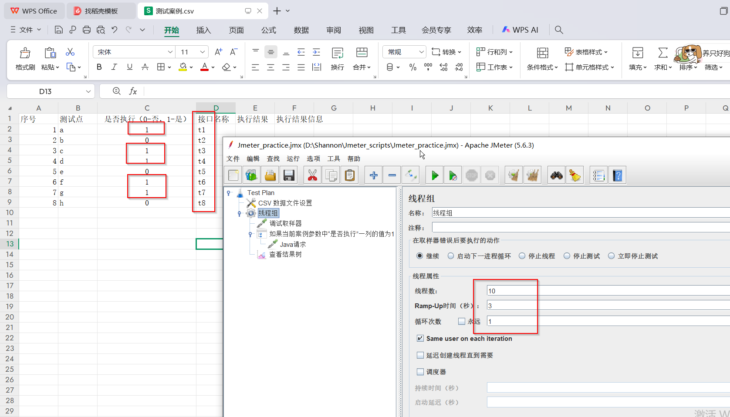The image size is (730, 417).
Task: Open the font size 11 dropdown
Action: [x=203, y=52]
